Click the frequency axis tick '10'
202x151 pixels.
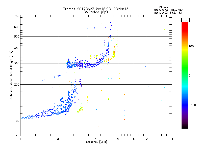click(146, 139)
